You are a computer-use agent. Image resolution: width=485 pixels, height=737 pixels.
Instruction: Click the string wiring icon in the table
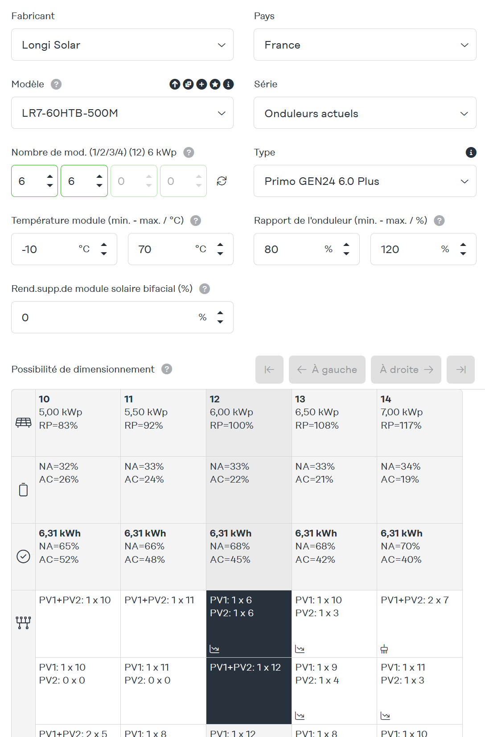23,623
